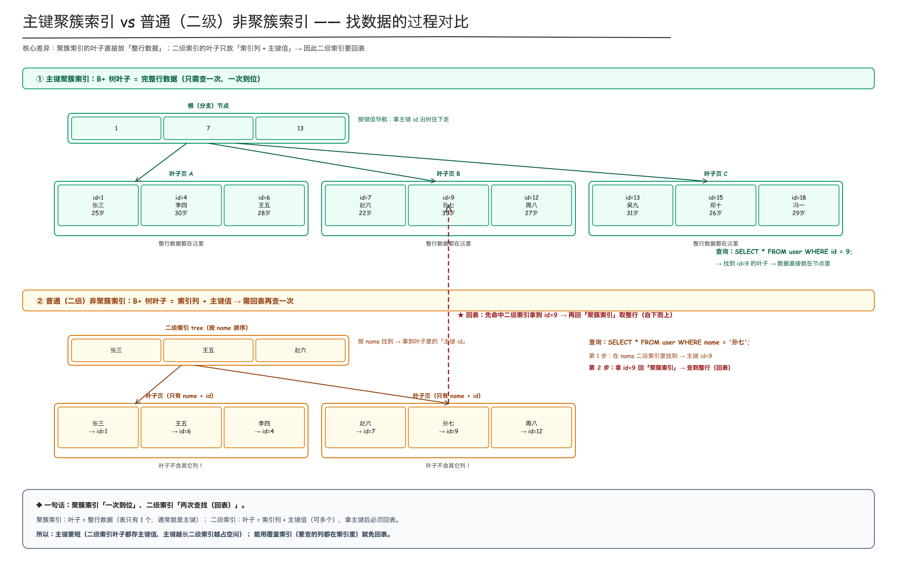Select leaf cell id=1 张三 25岁

[98, 205]
